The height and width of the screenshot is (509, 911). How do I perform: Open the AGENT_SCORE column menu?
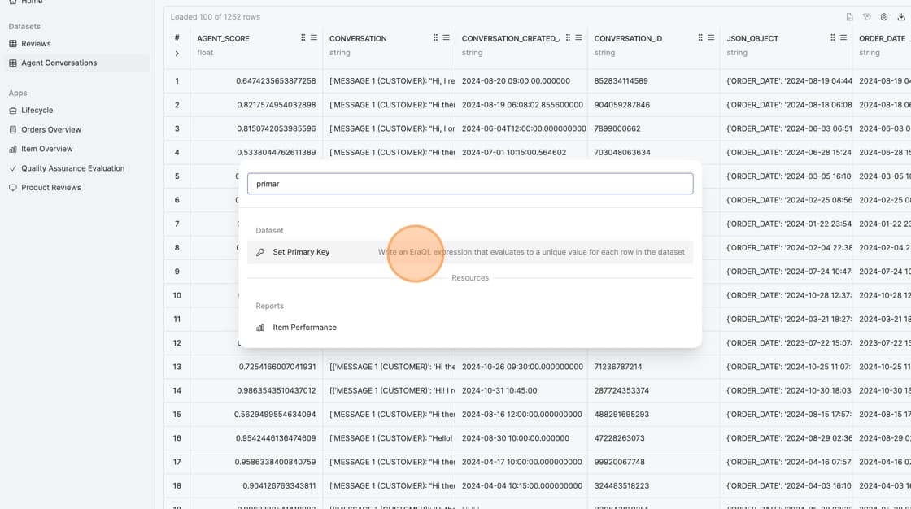click(x=314, y=38)
